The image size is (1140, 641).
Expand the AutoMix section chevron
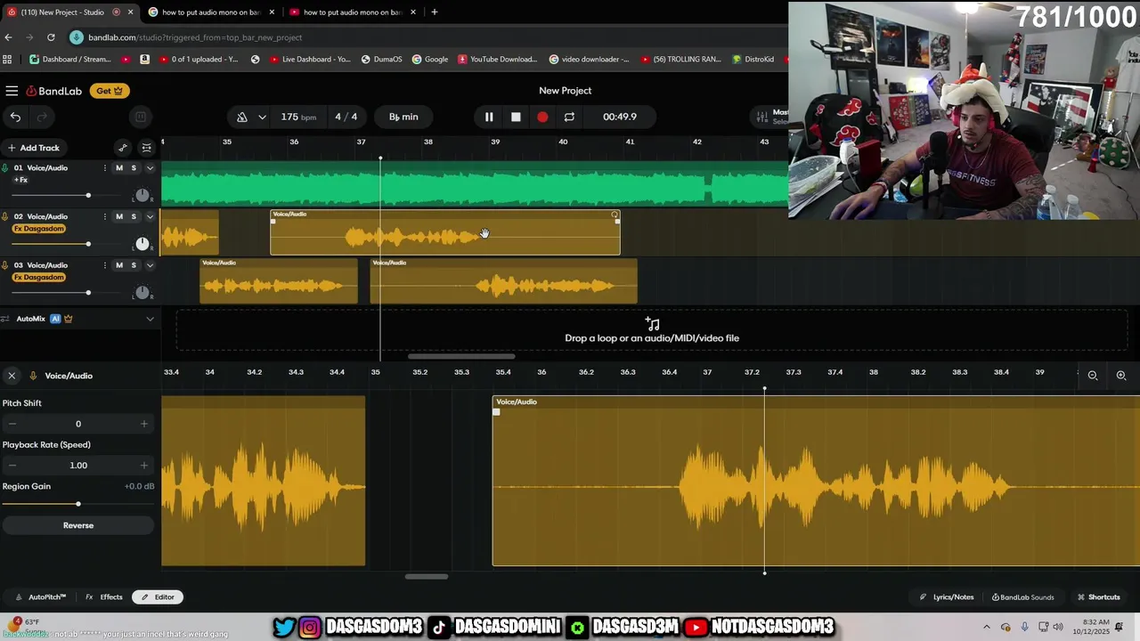tap(150, 319)
